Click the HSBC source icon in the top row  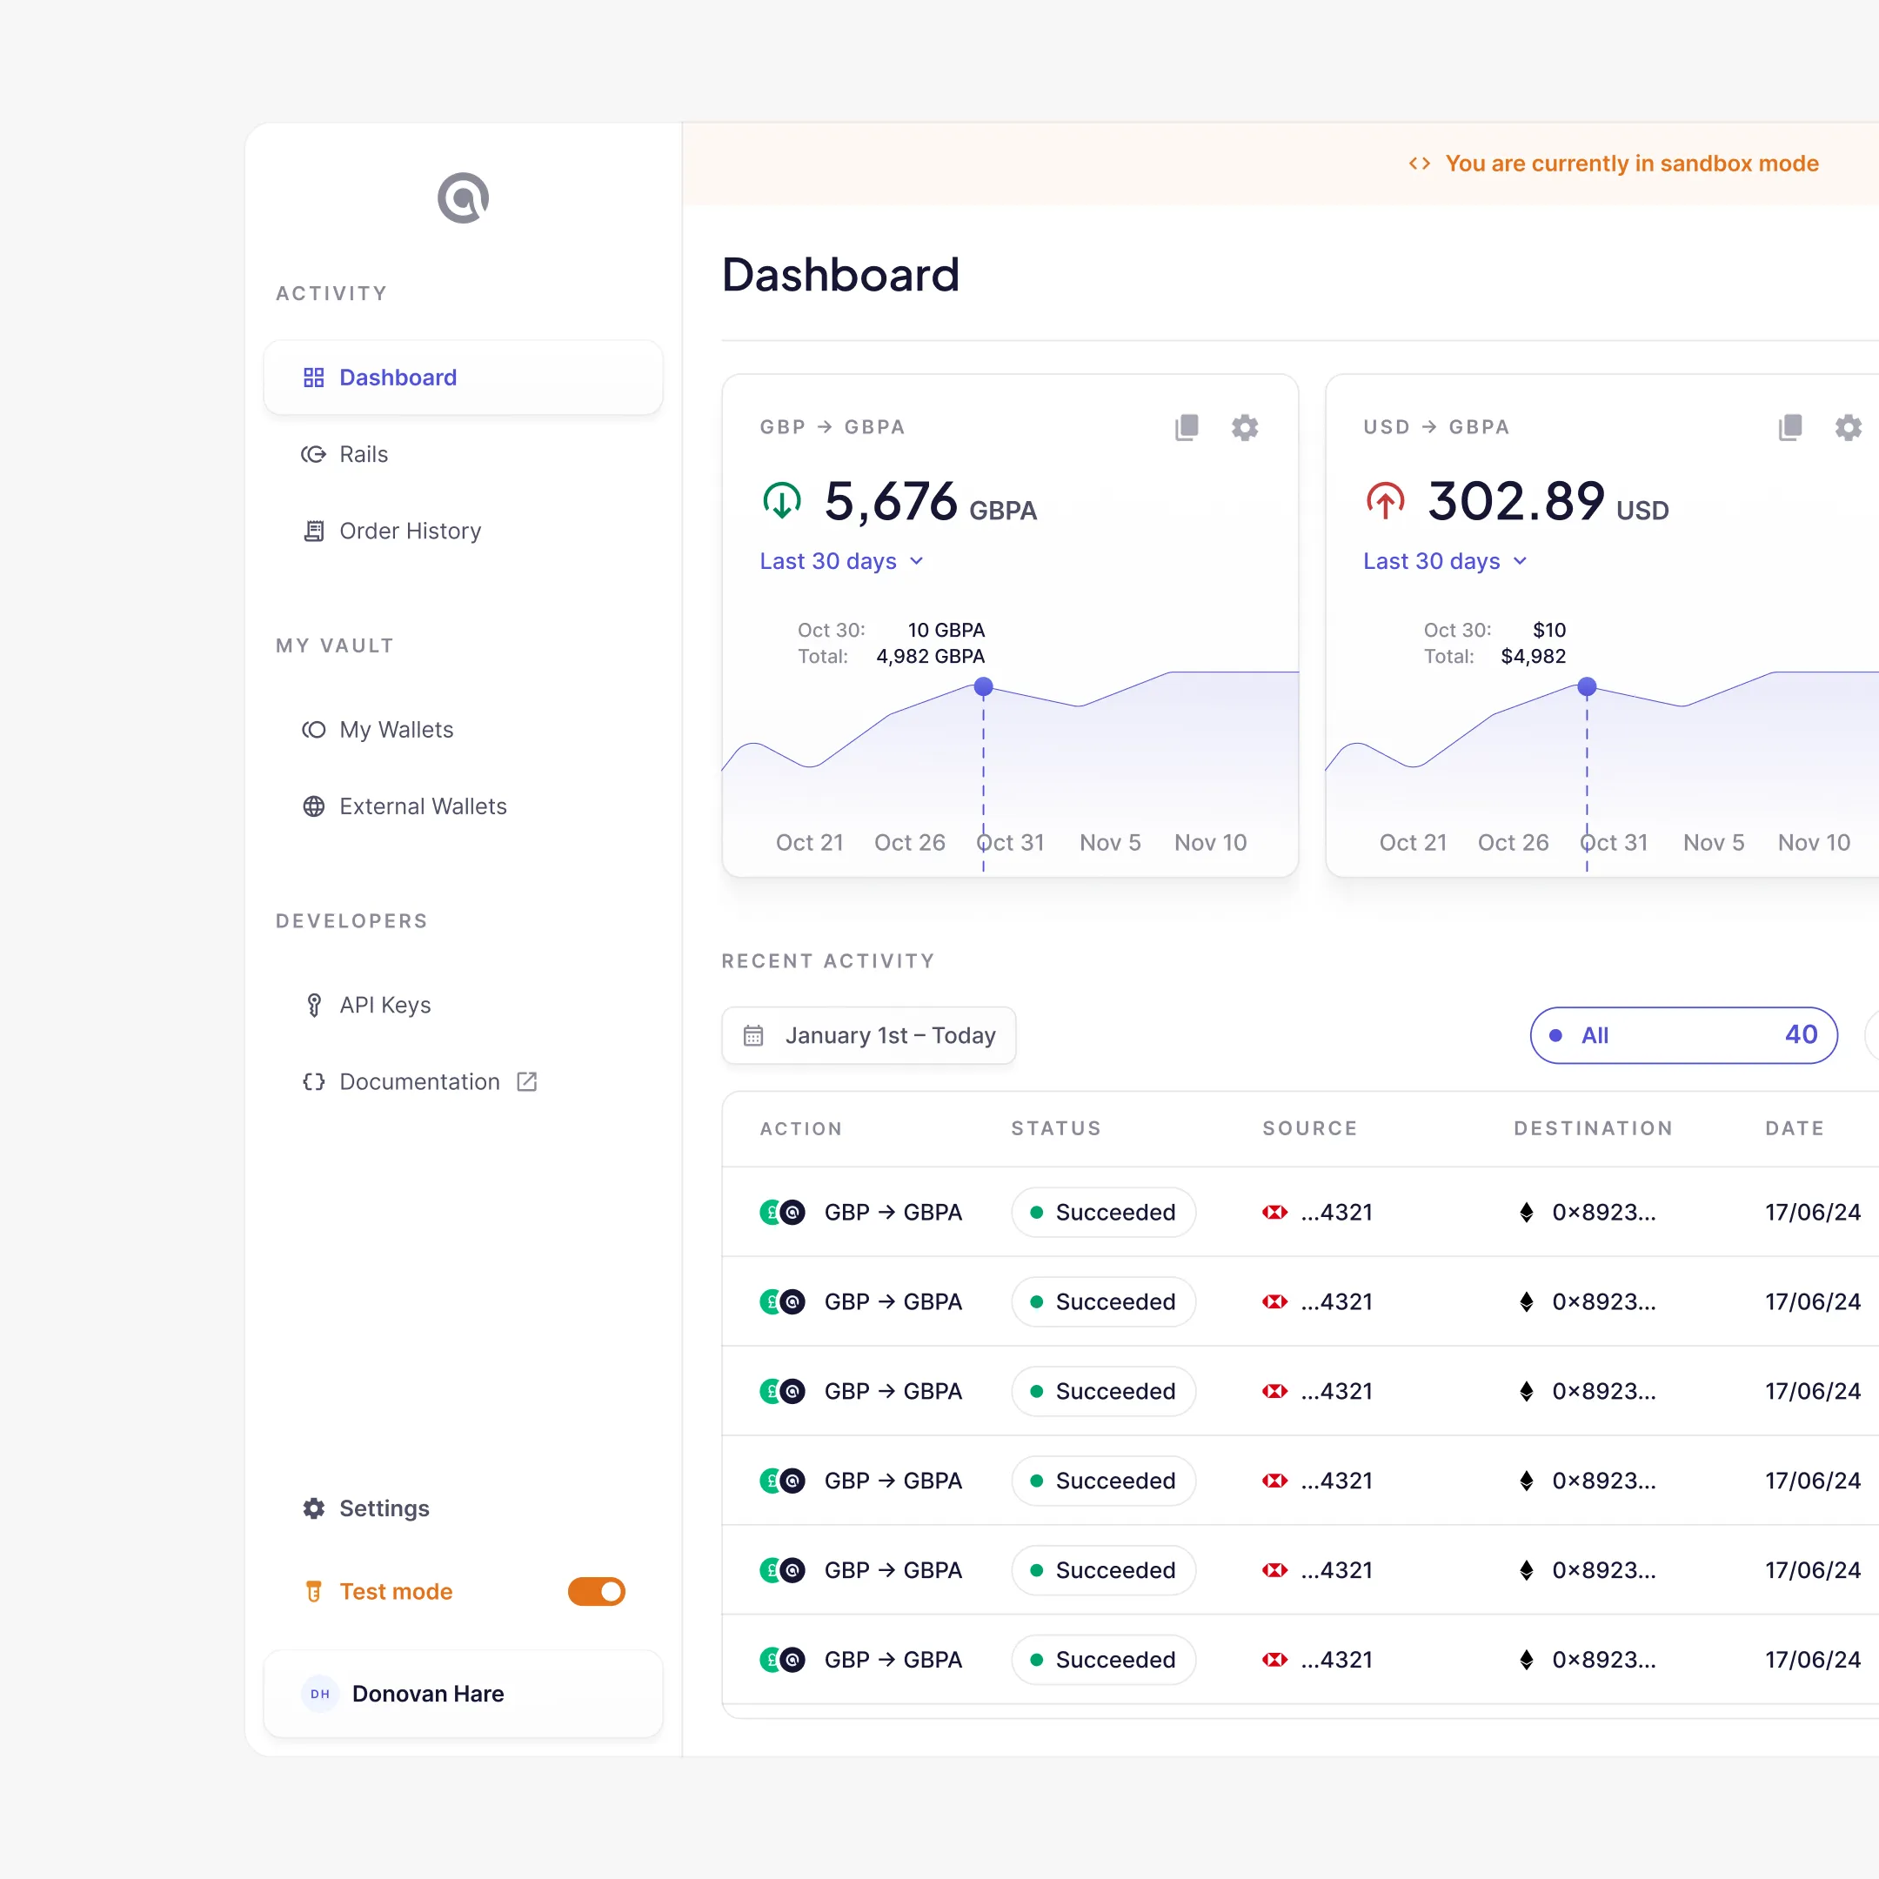point(1274,1212)
